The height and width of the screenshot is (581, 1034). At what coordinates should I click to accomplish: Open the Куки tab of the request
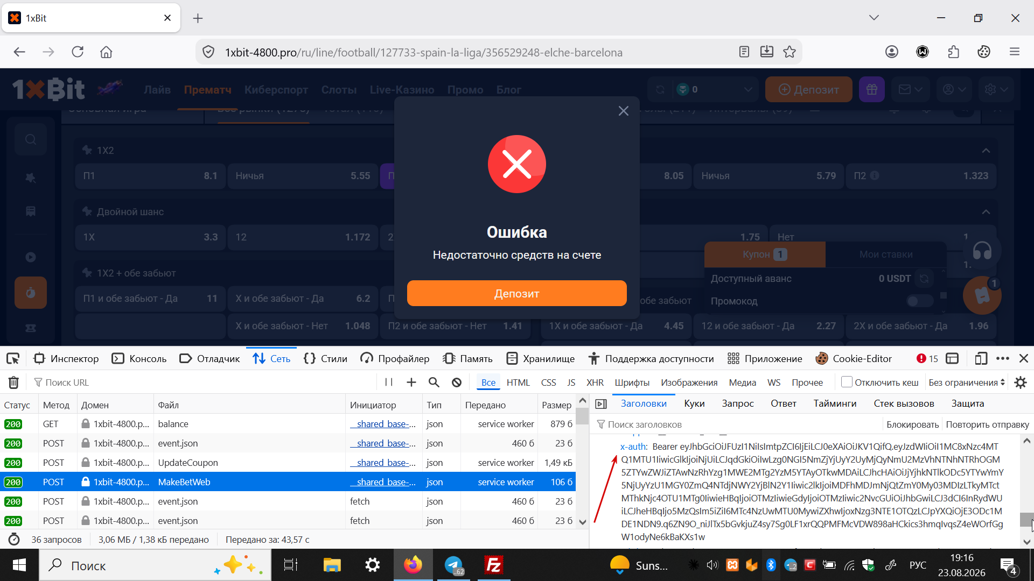tap(694, 403)
